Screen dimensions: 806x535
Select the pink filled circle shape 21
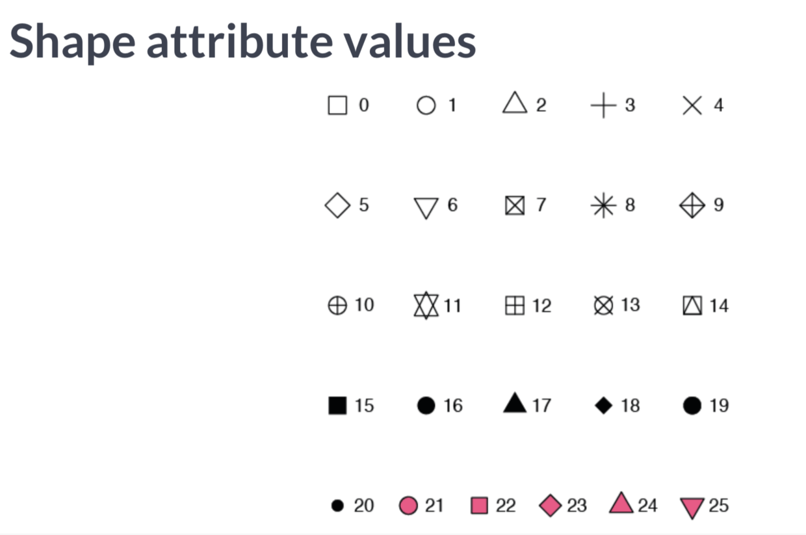[408, 506]
